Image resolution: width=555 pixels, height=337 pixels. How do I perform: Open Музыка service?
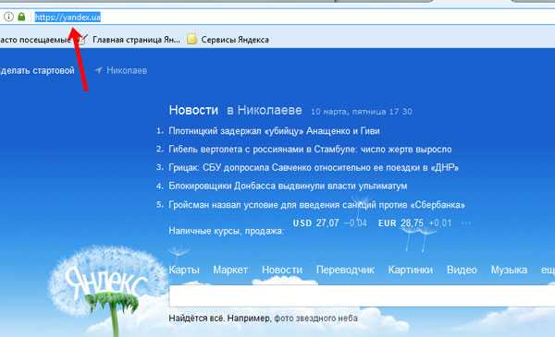(x=509, y=271)
